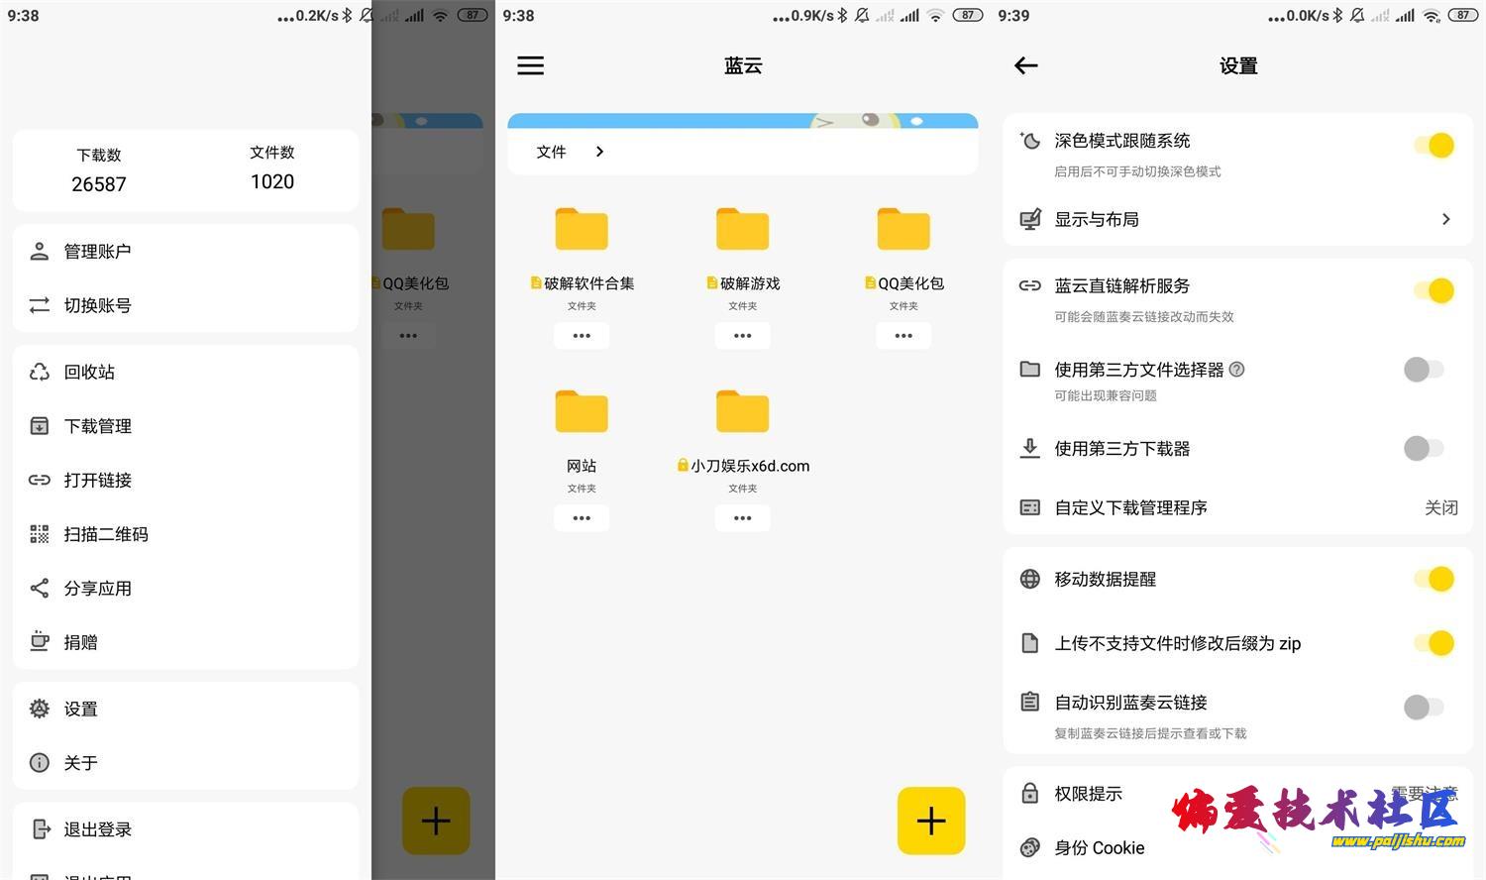Enable 使用第三方文件选择器 switch
This screenshot has width=1486, height=880.
pos(1425,370)
